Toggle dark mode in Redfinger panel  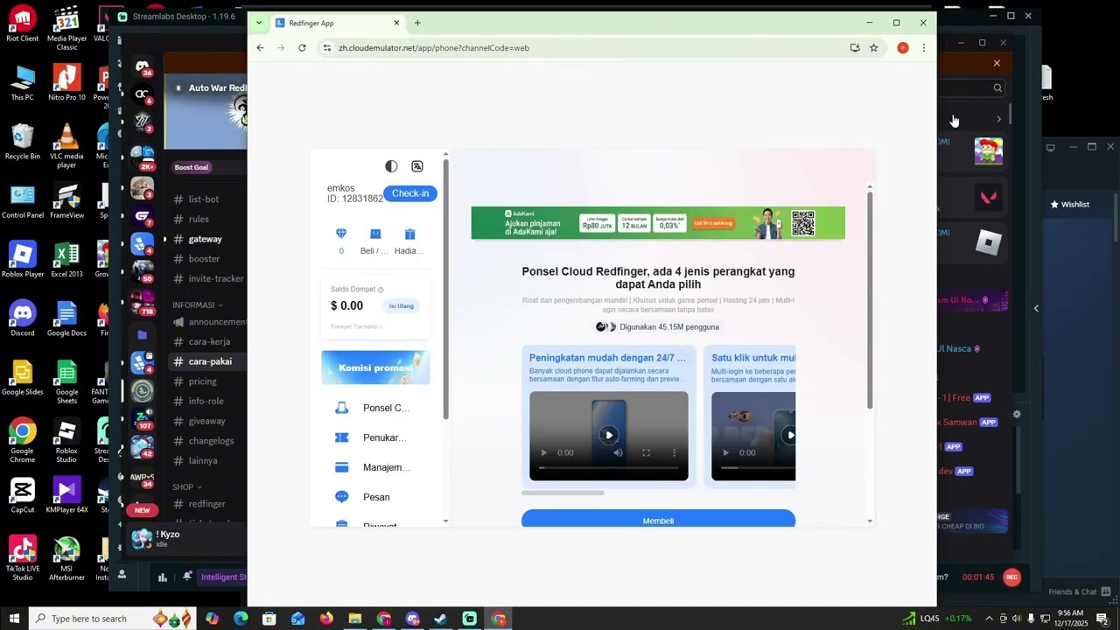point(391,166)
